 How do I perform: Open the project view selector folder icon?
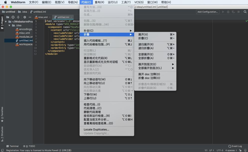click(8, 17)
